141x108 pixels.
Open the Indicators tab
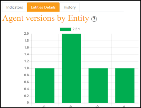[x=15, y=7]
